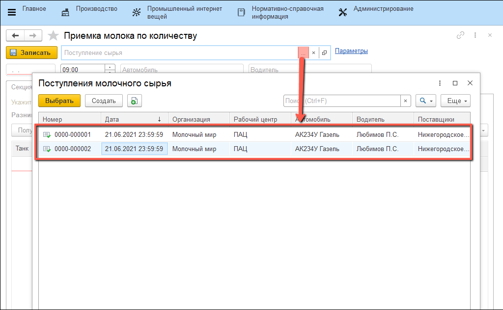The image size is (503, 310).
Task: Clear the Поступление сырья field with x
Action: [314, 52]
